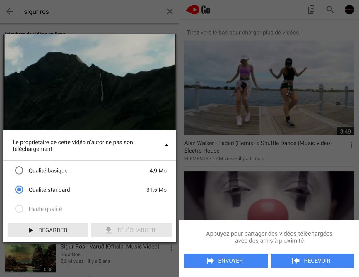Tap the ENVOYER button
The width and height of the screenshot is (359, 277).
226,261
